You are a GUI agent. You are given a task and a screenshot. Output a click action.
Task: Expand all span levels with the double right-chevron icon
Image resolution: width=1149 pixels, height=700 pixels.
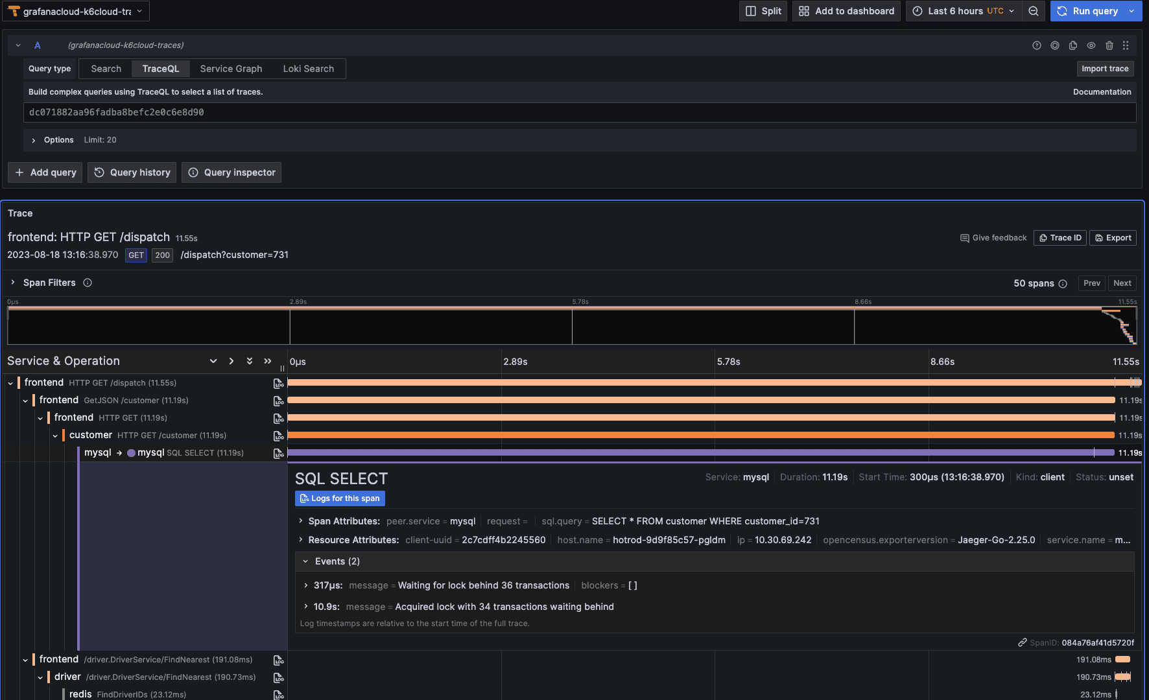(x=268, y=361)
